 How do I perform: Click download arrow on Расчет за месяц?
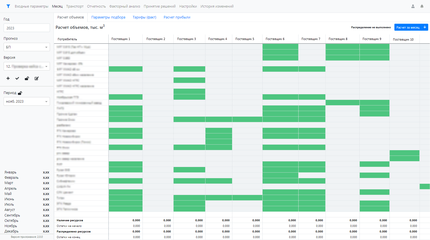tap(425, 27)
